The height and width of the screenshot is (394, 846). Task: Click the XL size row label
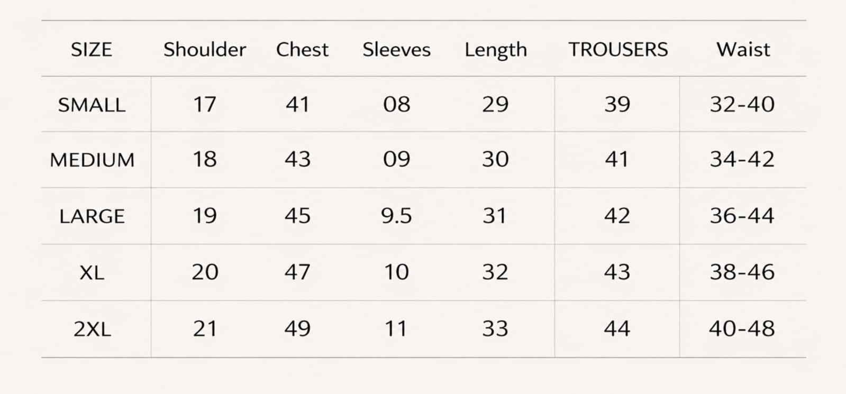pyautogui.click(x=92, y=273)
